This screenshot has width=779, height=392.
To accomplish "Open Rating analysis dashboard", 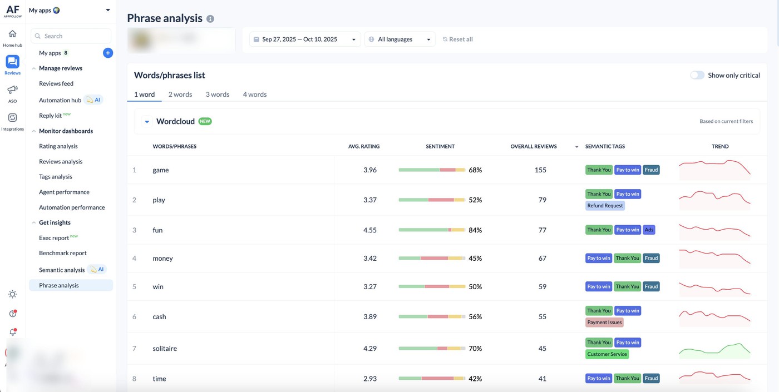I will [58, 146].
